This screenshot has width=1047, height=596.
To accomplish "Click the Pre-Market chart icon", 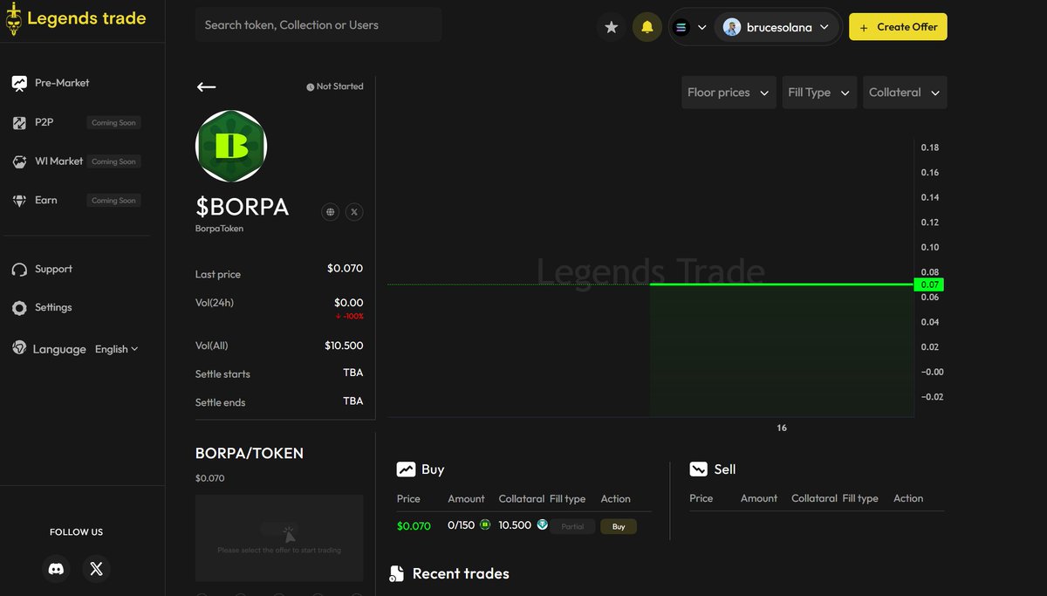I will [19, 83].
